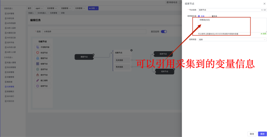The image size is (267, 137).
Task: Click the 取消 button
Action: [x=252, y=134]
